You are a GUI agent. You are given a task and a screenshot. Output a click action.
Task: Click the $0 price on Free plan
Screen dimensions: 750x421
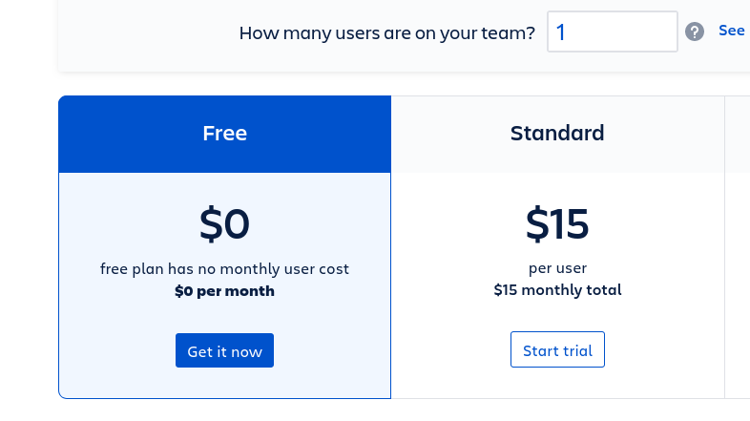225,224
